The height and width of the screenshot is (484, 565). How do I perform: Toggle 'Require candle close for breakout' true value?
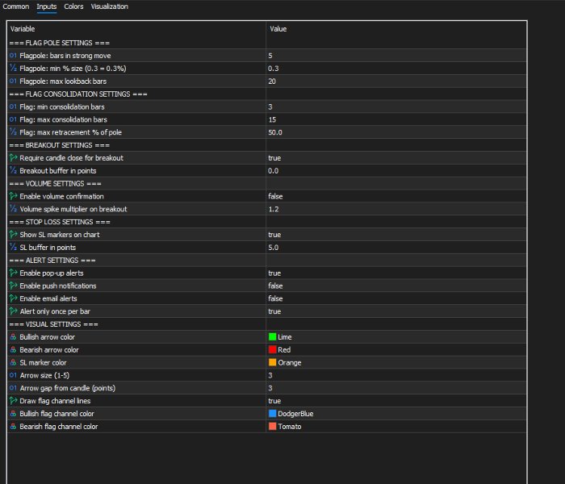click(x=274, y=158)
